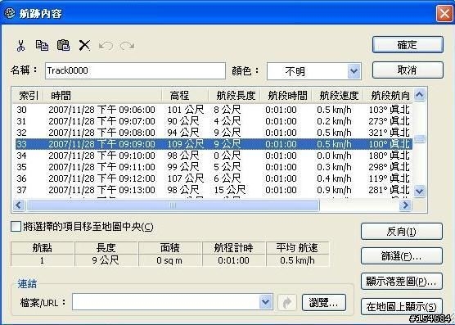Select track row with index 30

214,110
